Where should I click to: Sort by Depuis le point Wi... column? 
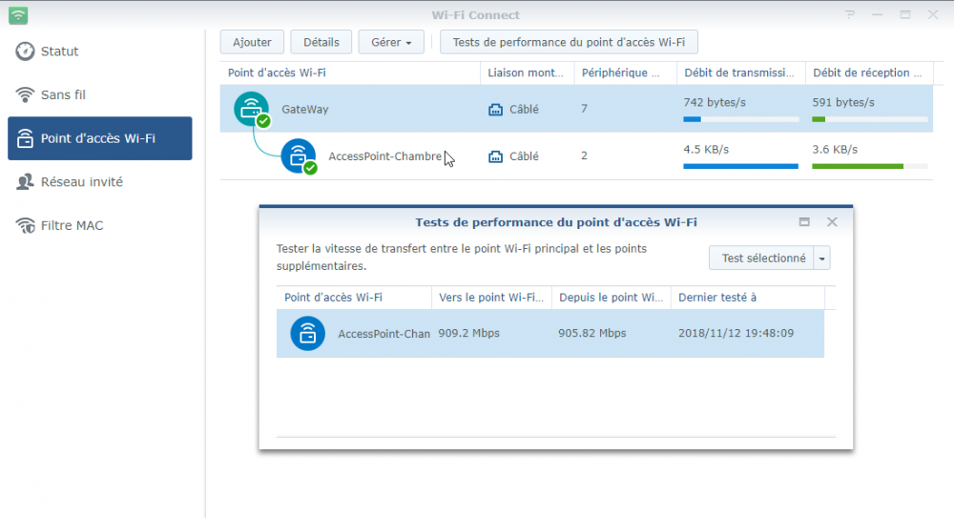point(612,297)
